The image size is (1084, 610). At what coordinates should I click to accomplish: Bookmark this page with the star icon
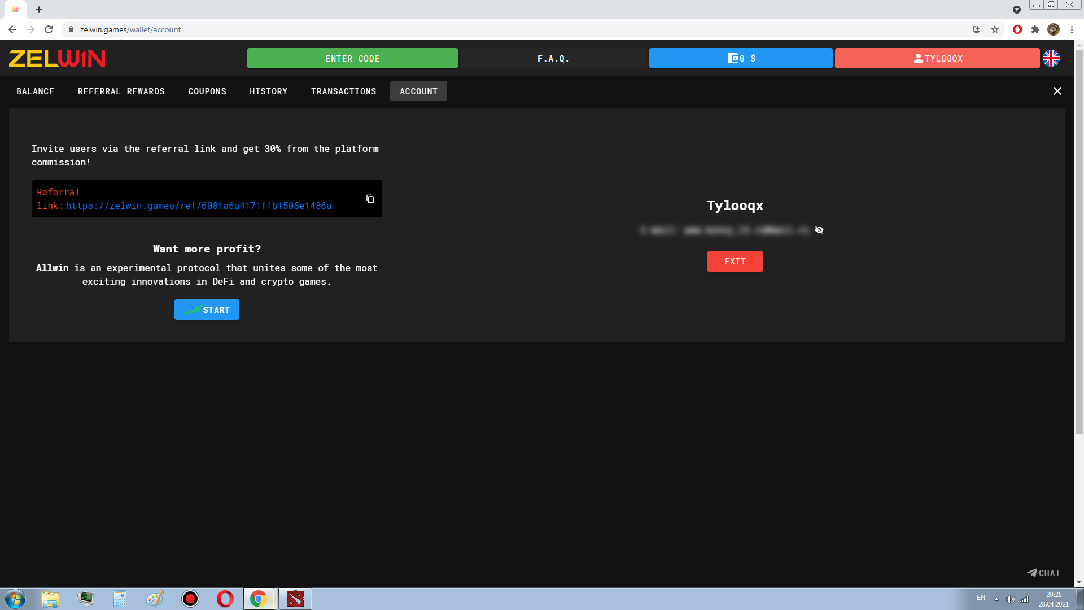pos(995,29)
